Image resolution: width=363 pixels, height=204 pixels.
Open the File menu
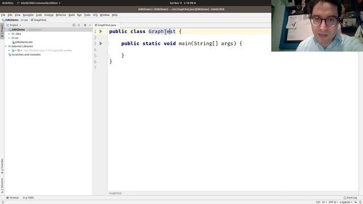[3, 15]
